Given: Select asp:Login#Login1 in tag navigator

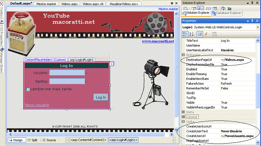Looking at the screenshot, I should (123, 140).
